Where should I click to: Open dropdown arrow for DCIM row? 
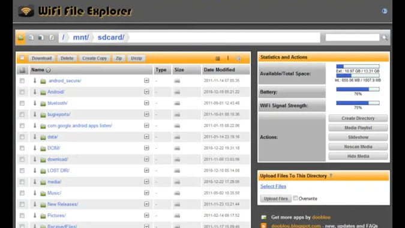[x=146, y=148]
